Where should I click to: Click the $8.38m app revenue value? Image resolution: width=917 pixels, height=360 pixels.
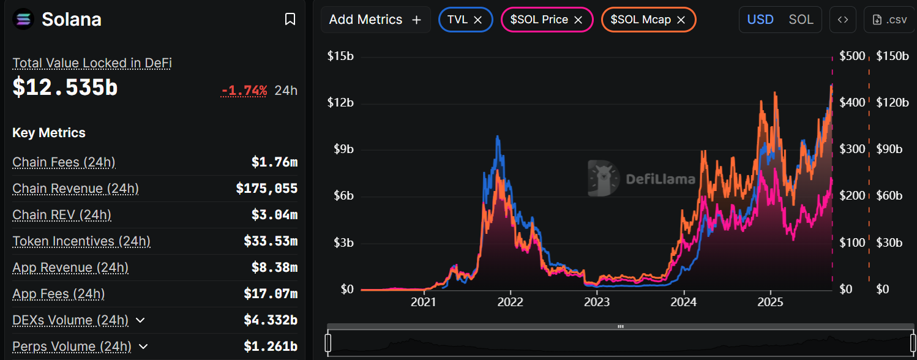tap(274, 268)
